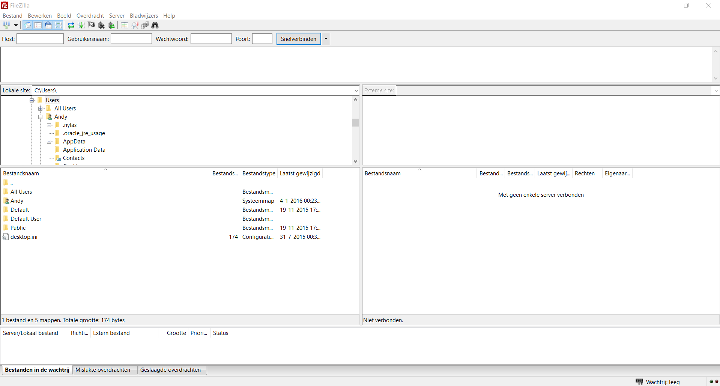
Task: Click the Snelverbinden button
Action: 299,39
